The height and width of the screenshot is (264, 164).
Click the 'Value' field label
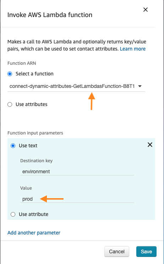(26, 188)
